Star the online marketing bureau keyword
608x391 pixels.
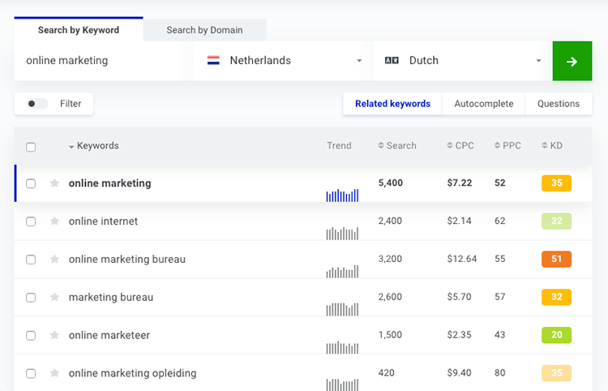54,259
